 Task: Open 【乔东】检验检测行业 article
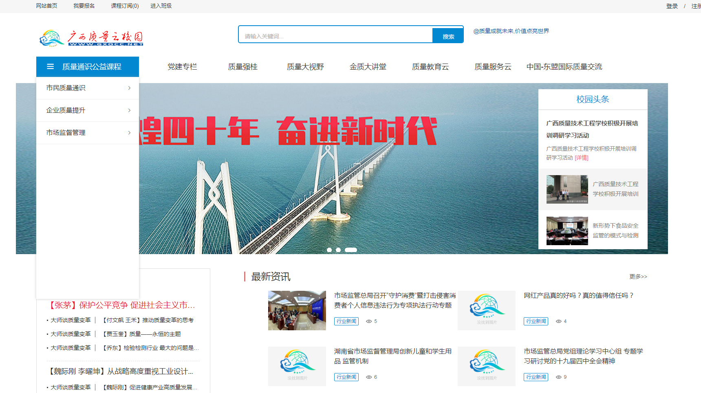click(x=150, y=348)
